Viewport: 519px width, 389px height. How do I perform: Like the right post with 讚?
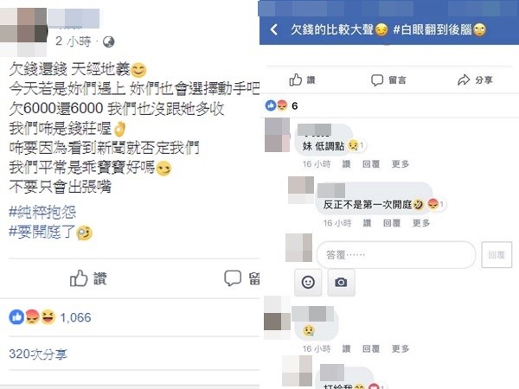click(x=302, y=80)
